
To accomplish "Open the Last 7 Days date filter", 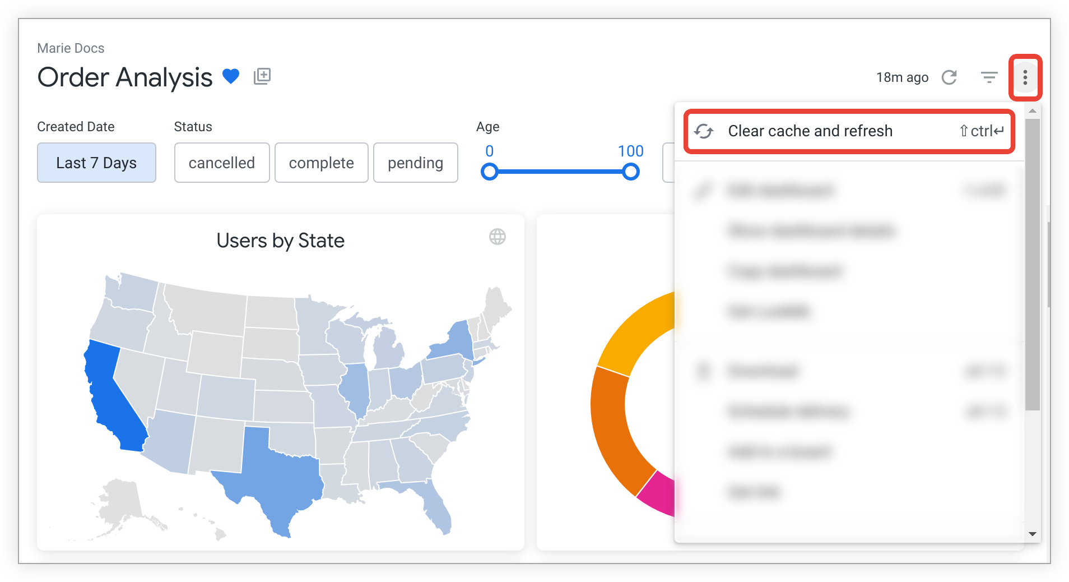I will (x=96, y=163).
